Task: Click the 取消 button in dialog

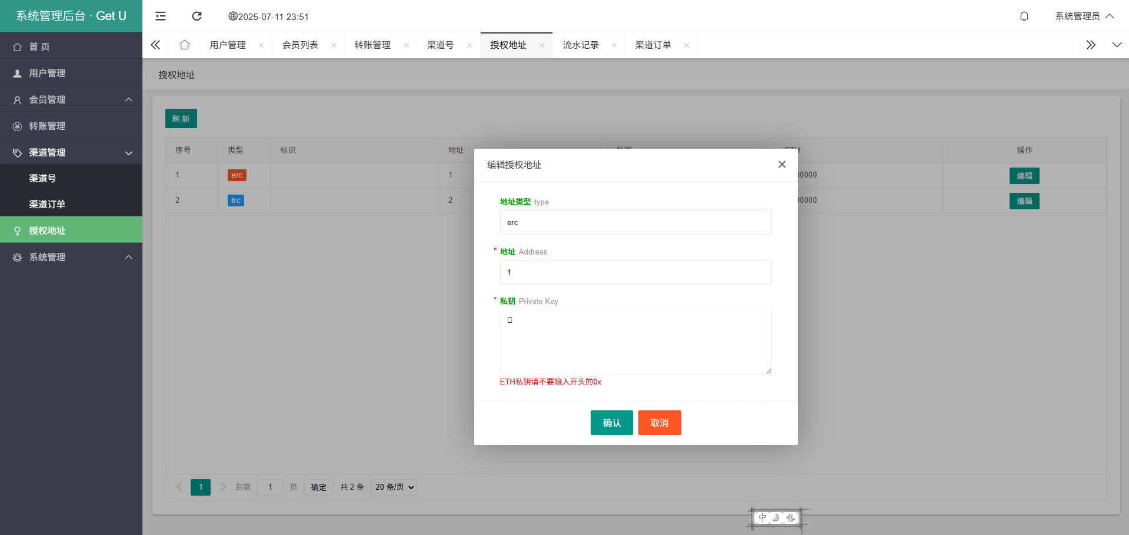Action: coord(659,423)
